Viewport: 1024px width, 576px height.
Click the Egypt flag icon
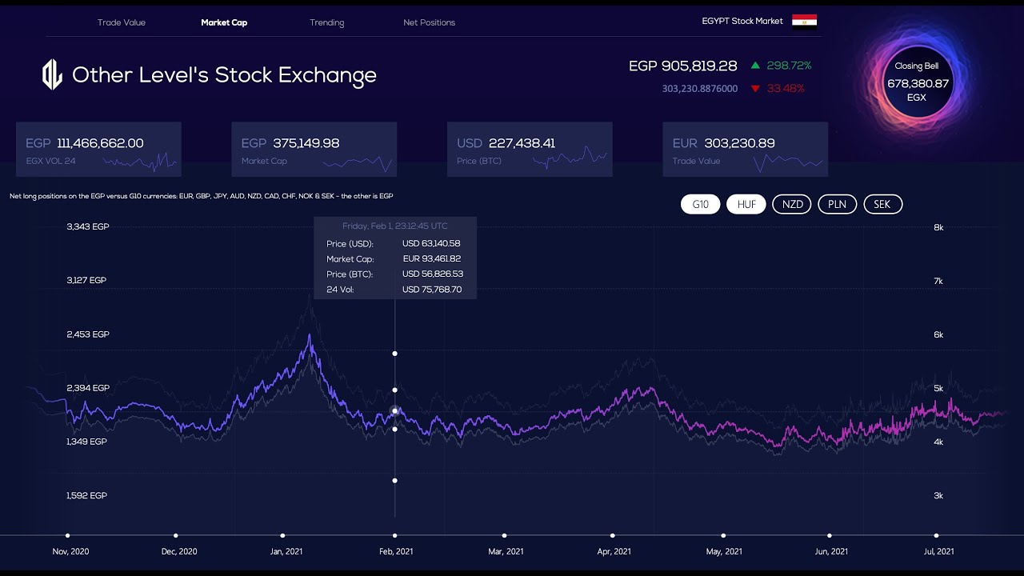[804, 21]
